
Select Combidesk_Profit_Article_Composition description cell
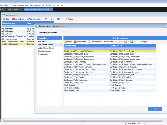tap(86, 57)
